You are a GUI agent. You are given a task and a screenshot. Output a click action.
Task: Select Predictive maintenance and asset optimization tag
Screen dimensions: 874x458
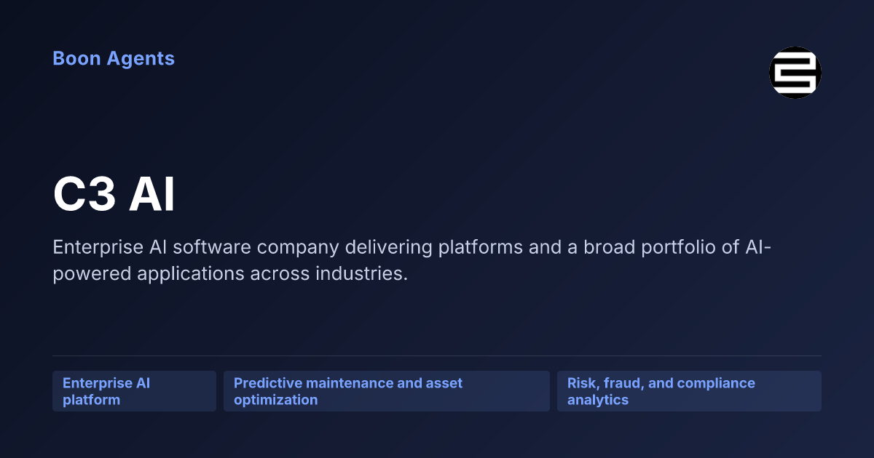point(387,391)
